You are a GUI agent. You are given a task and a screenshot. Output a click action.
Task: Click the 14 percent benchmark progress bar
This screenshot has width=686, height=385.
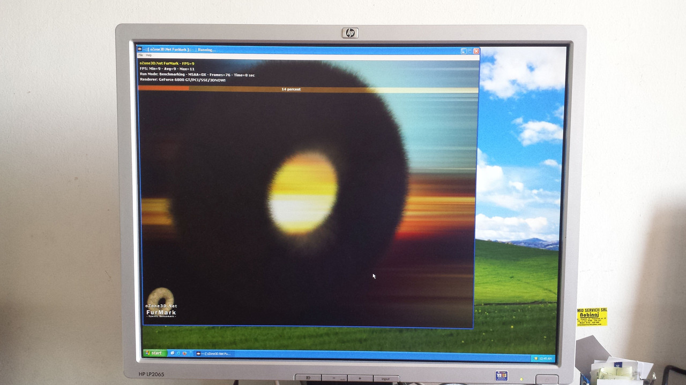point(308,89)
